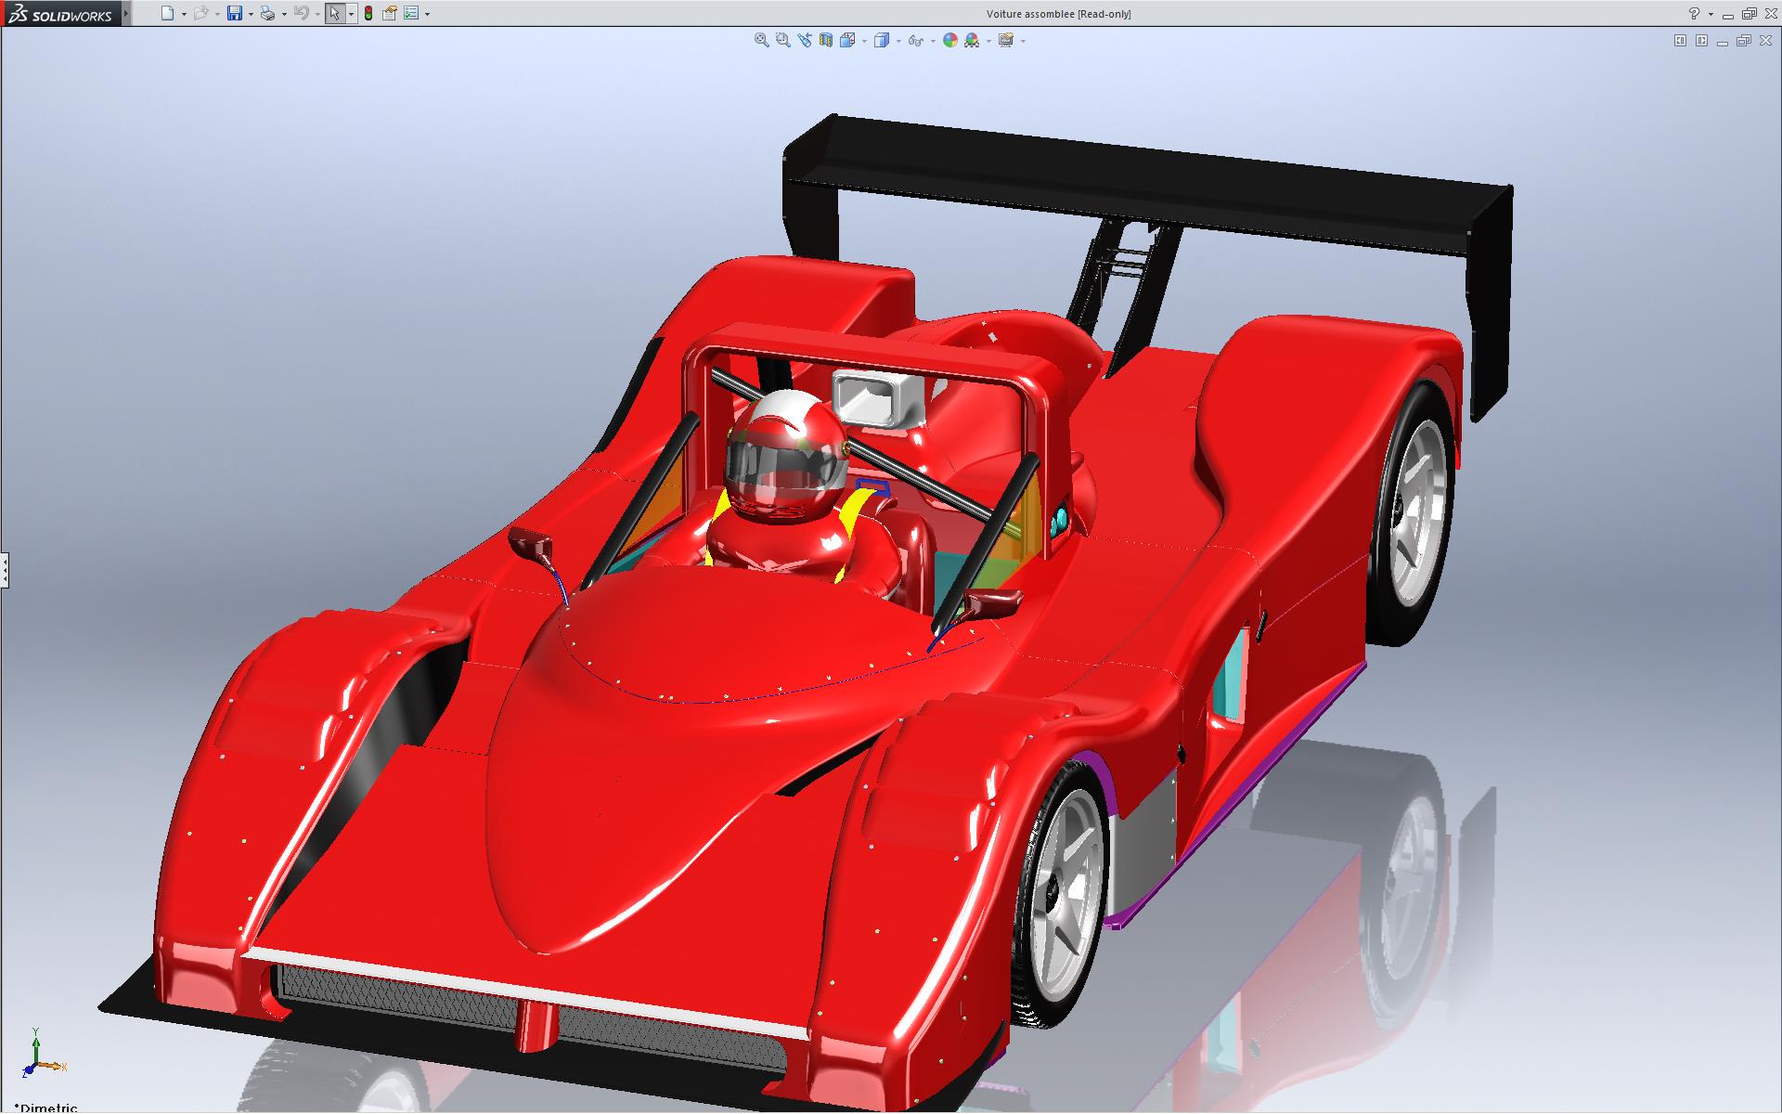The height and width of the screenshot is (1114, 1782).
Task: Click the Save floppy disk icon
Action: tap(235, 14)
